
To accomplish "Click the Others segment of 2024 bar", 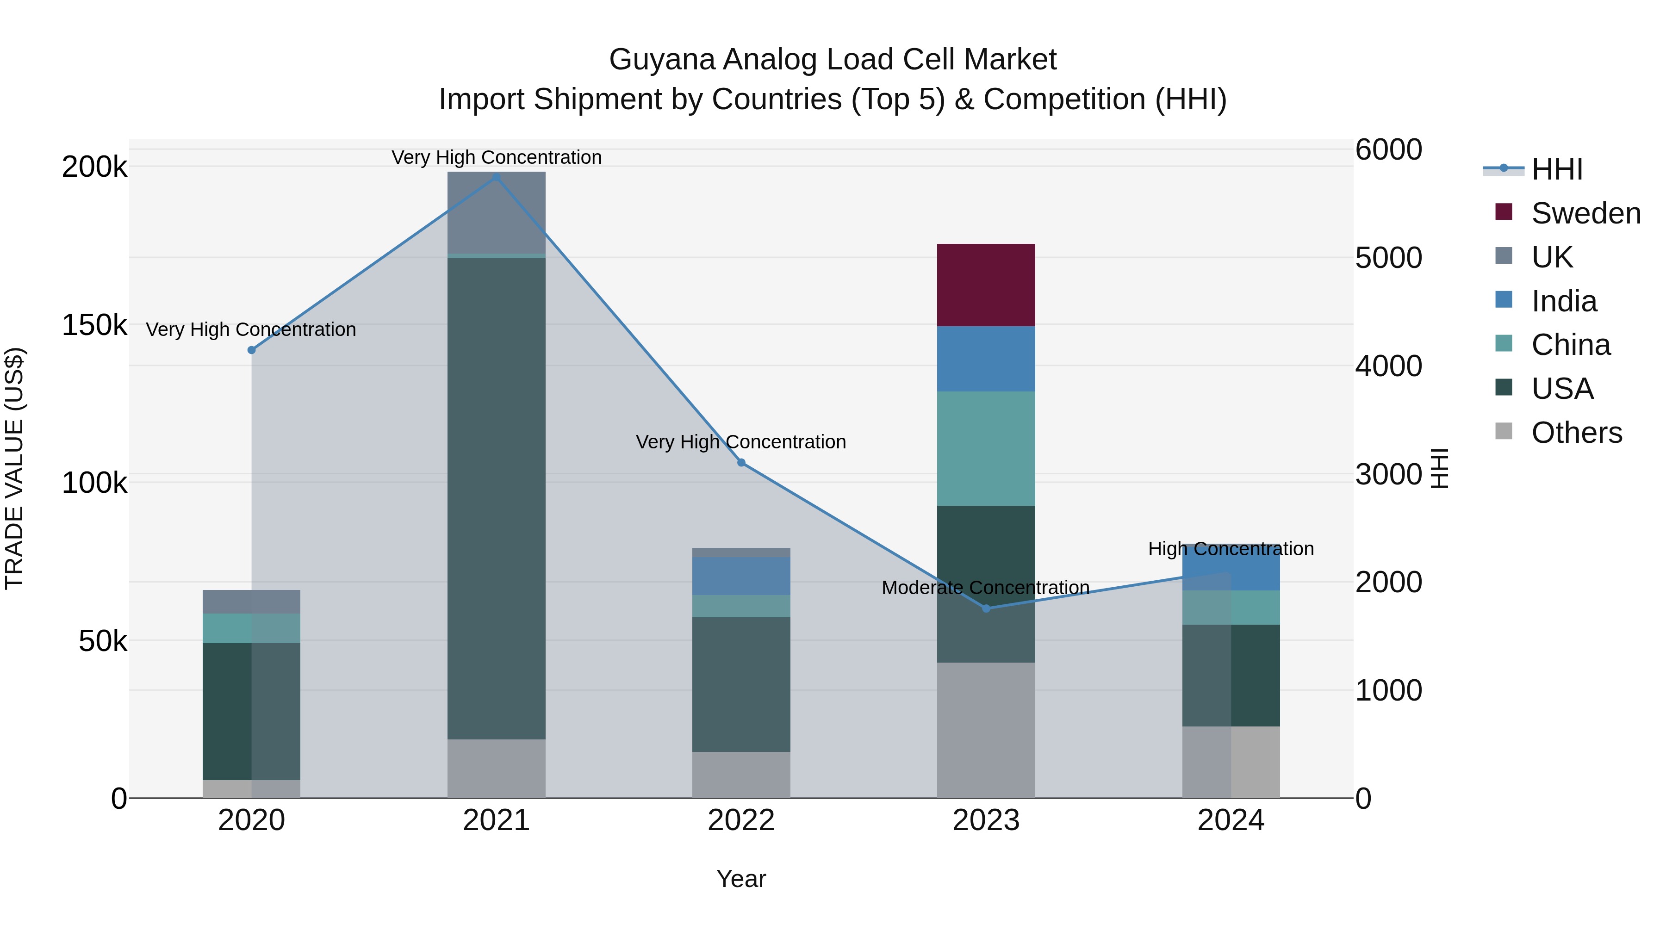I will point(1231,762).
